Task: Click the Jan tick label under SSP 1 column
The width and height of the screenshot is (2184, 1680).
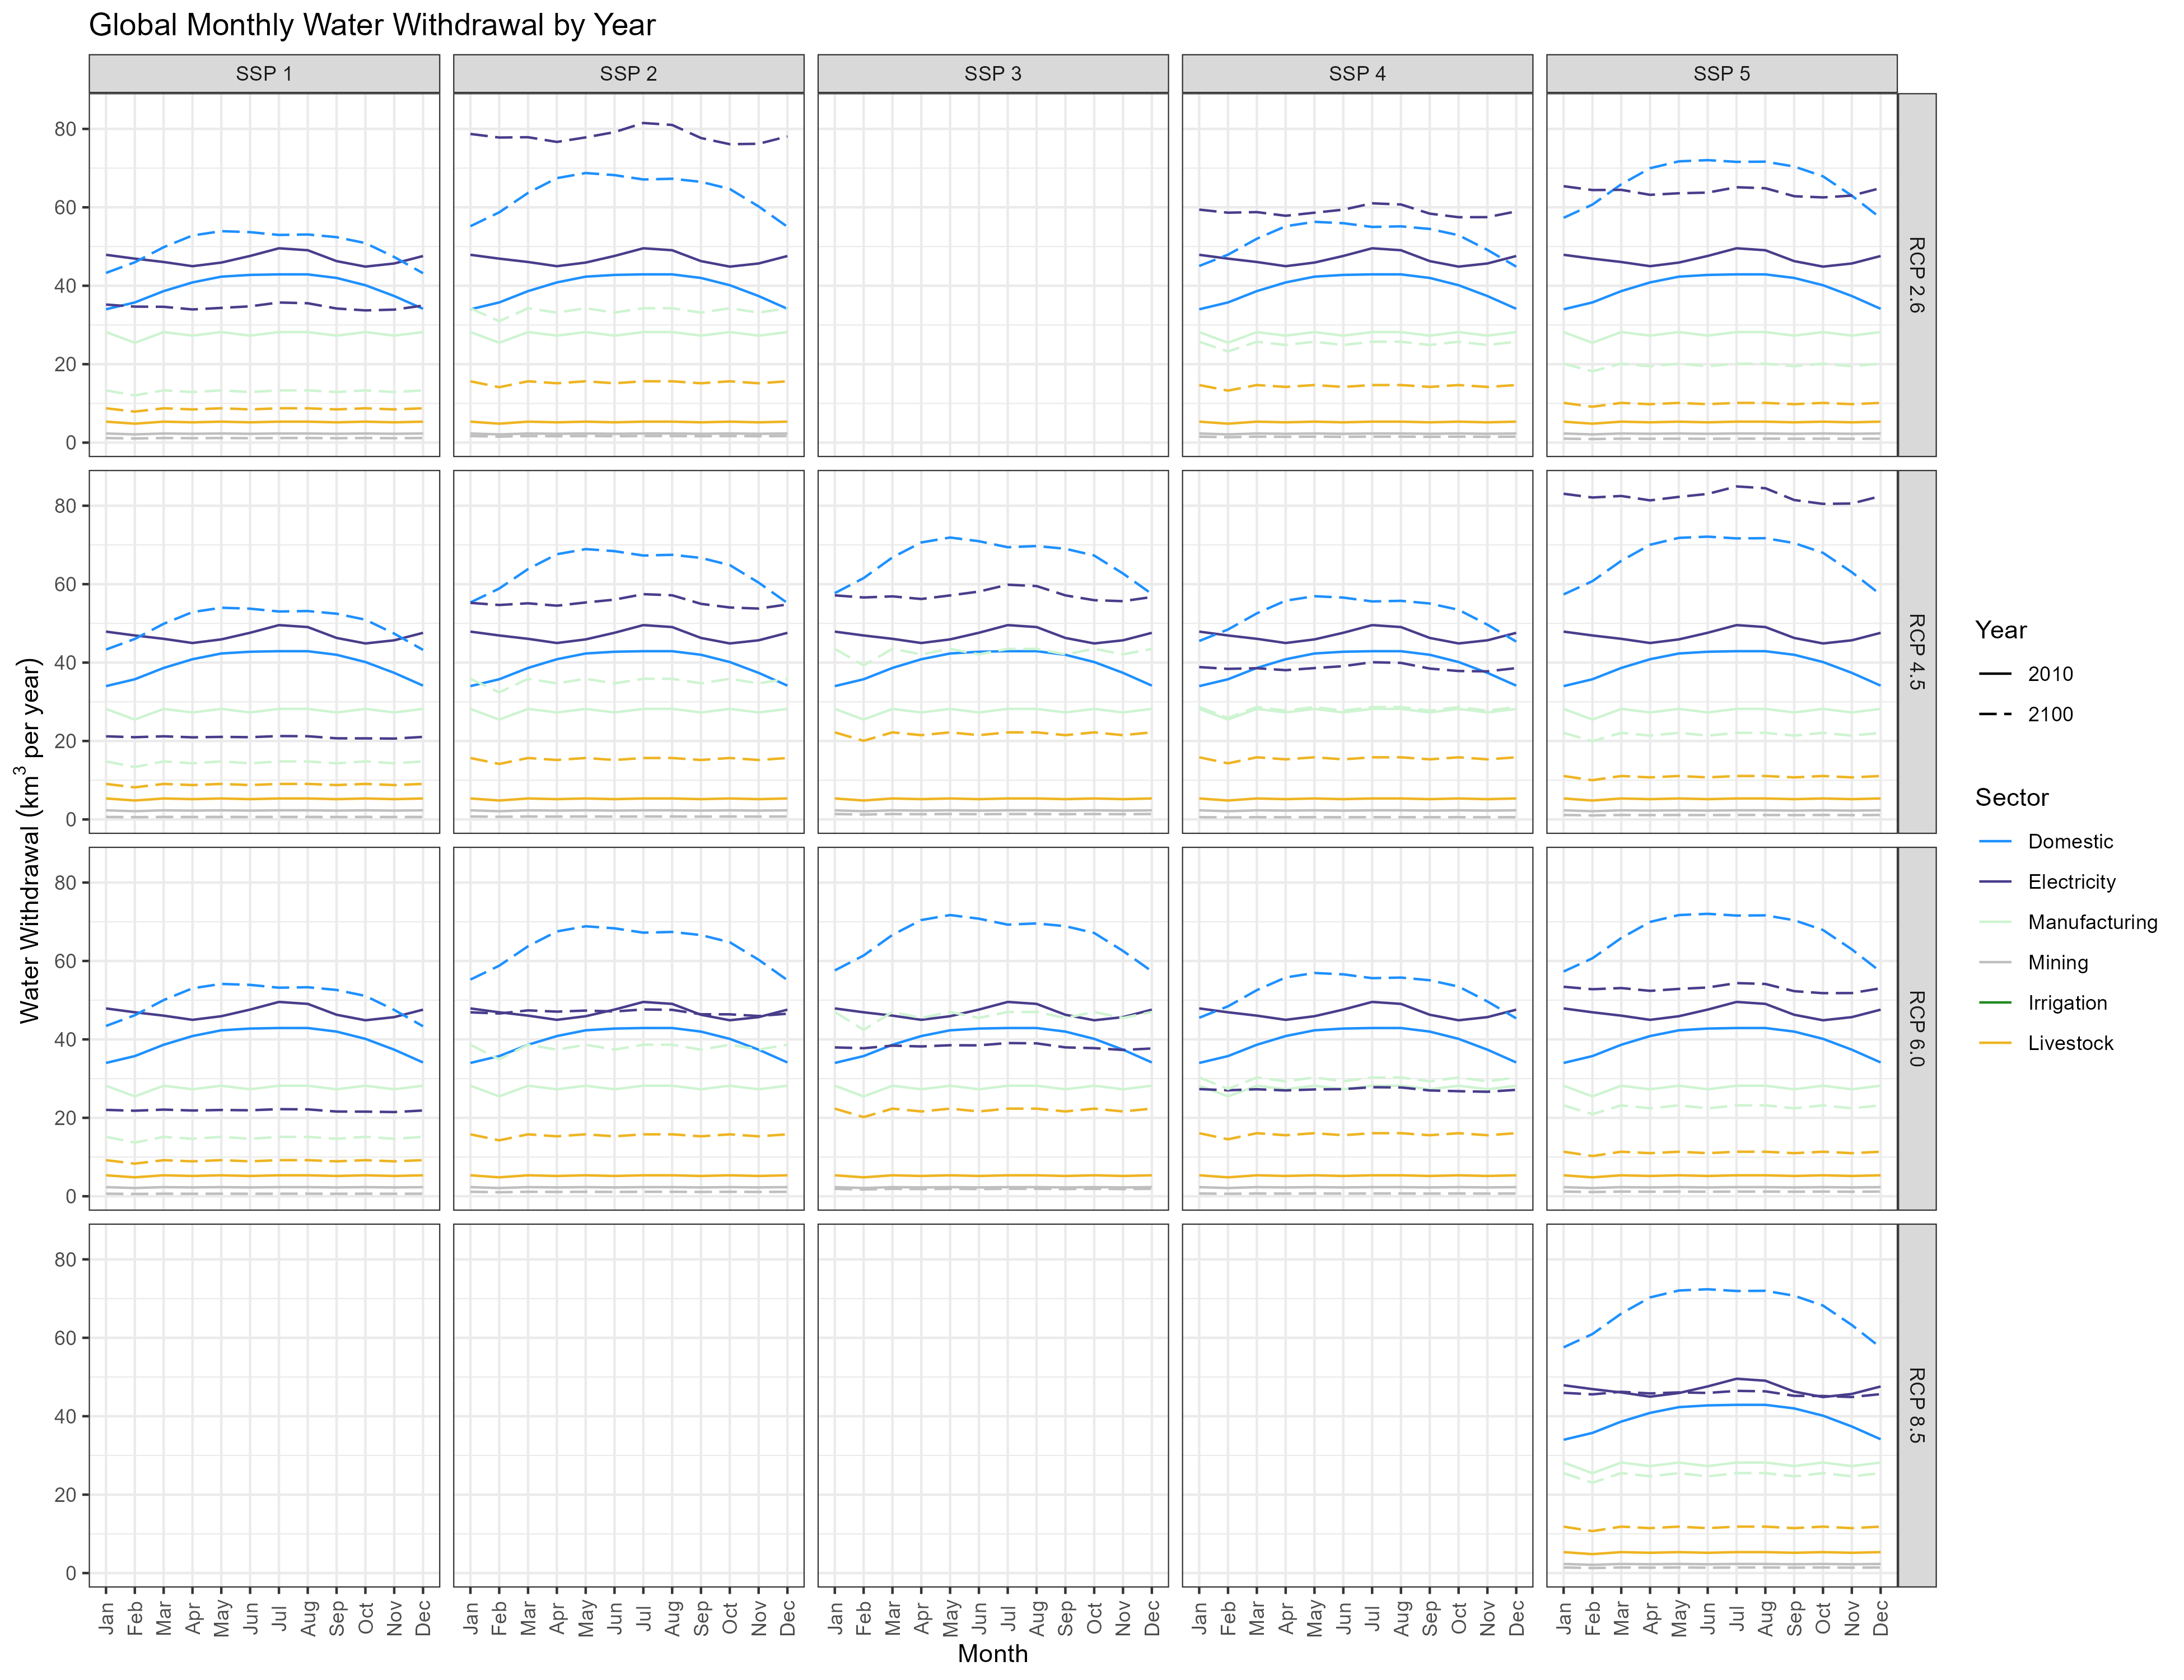Action: coord(107,1617)
